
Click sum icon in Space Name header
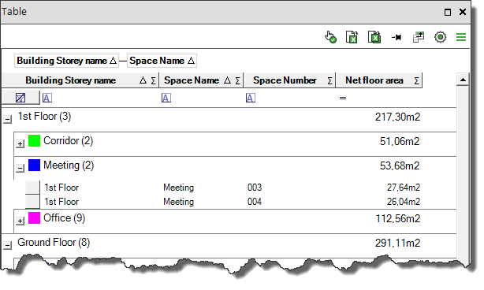click(x=238, y=81)
